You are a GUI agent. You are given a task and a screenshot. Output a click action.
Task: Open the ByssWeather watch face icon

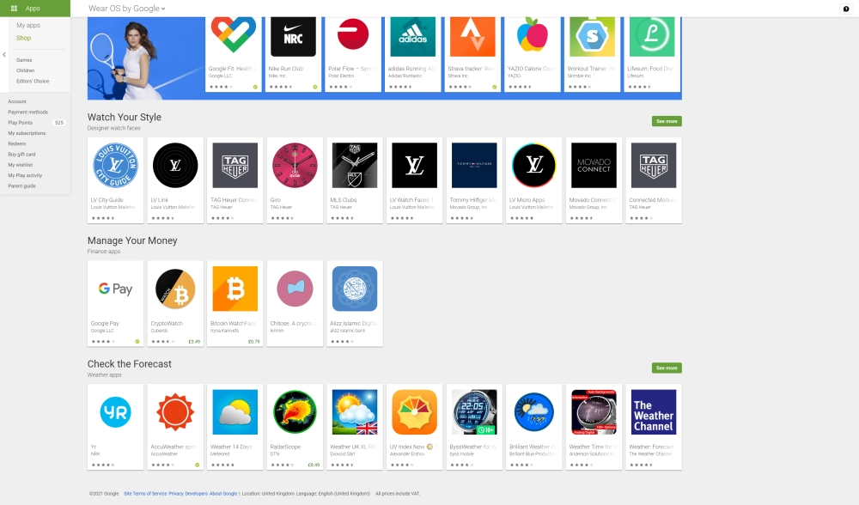474,412
